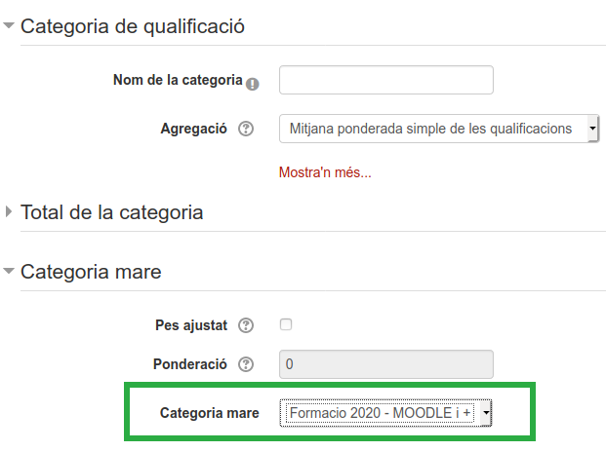Open the Agregació dropdown list
Viewport: 606px width, 451px height.
point(438,129)
